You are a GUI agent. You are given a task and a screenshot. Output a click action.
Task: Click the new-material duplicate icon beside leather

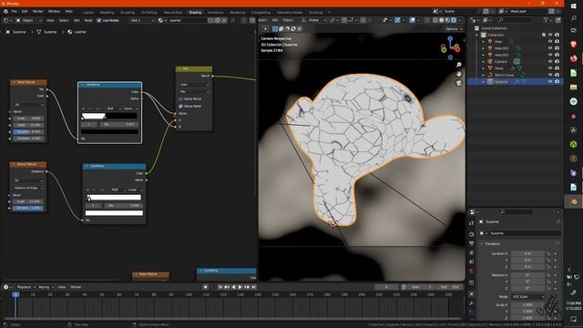[x=218, y=20]
